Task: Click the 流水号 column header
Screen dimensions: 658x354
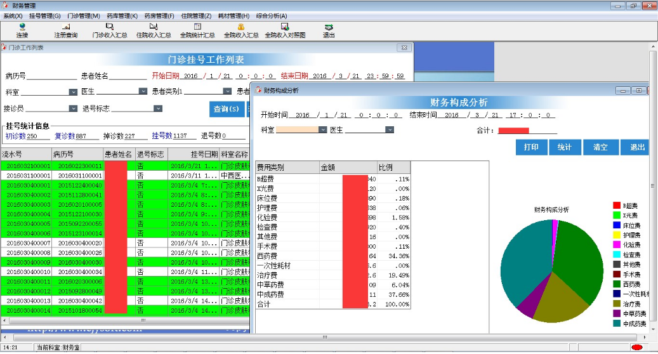Action: coord(26,154)
